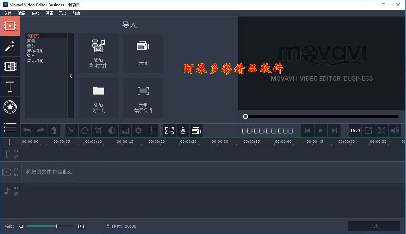Click the disabled Export button
Viewport: 406px width, 234px height.
[x=374, y=226]
